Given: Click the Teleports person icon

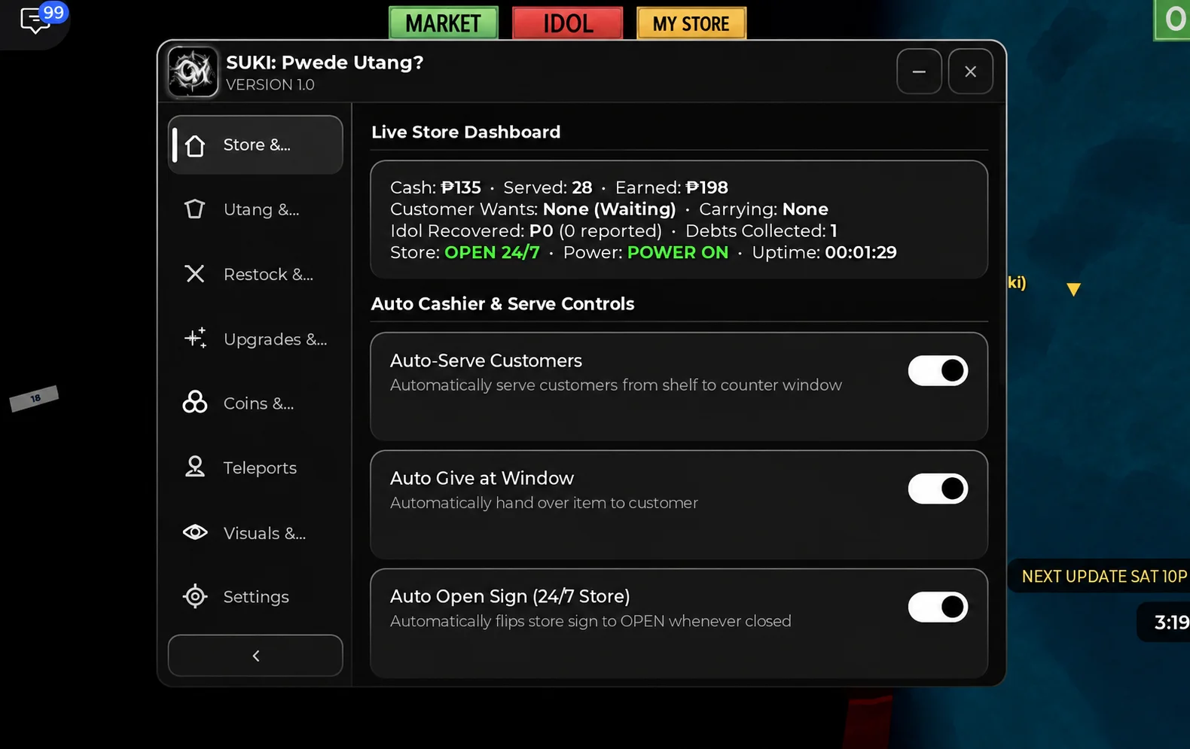Looking at the screenshot, I should pyautogui.click(x=195, y=467).
